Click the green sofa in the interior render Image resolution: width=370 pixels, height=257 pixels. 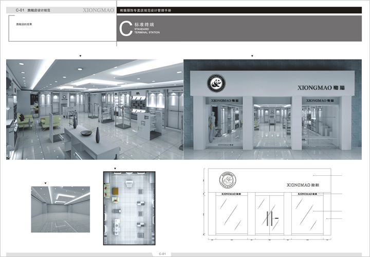pyautogui.click(x=25, y=121)
